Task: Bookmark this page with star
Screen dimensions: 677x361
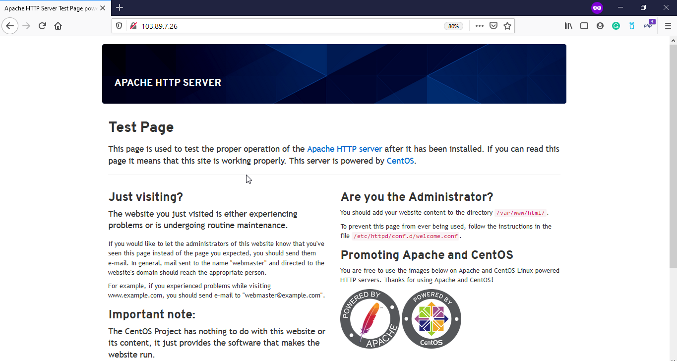Action: coord(507,26)
